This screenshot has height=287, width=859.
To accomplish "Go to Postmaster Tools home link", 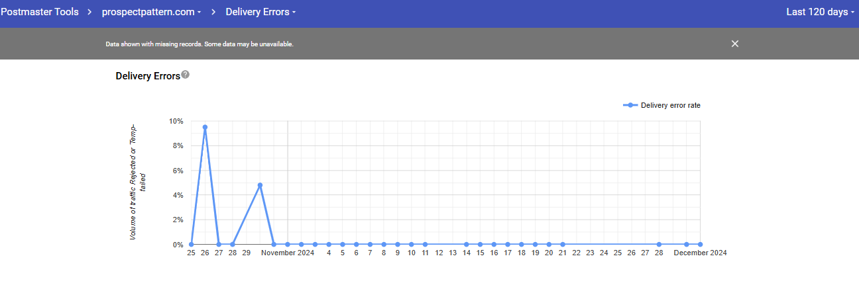I will 39,12.
